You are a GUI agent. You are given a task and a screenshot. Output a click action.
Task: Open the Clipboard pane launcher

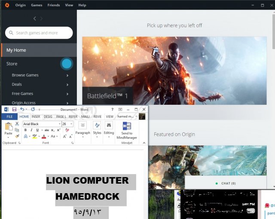(19, 143)
